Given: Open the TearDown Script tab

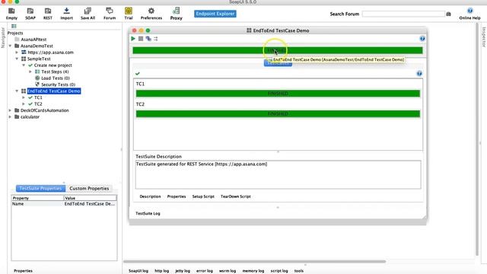Looking at the screenshot, I should (x=235, y=196).
